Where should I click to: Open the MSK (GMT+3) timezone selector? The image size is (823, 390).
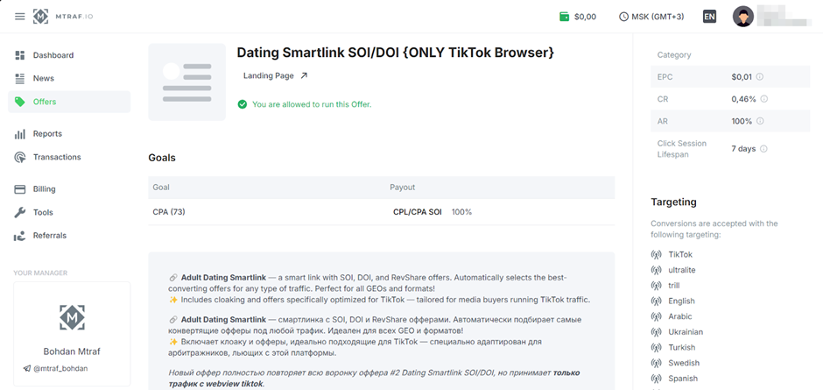[651, 17]
